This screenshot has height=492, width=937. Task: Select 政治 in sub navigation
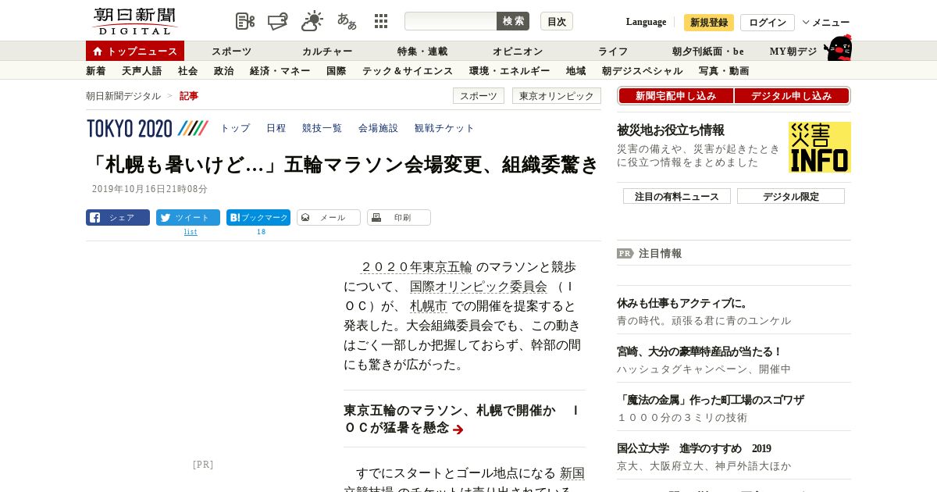[x=224, y=71]
